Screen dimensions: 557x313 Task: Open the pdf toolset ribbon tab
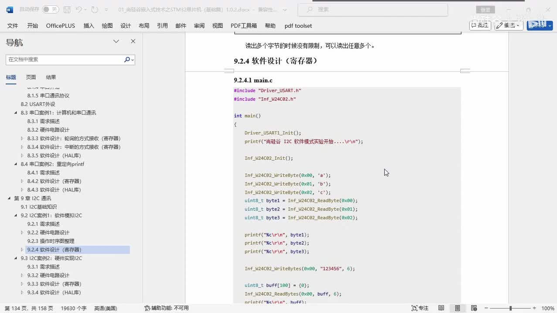(x=298, y=26)
